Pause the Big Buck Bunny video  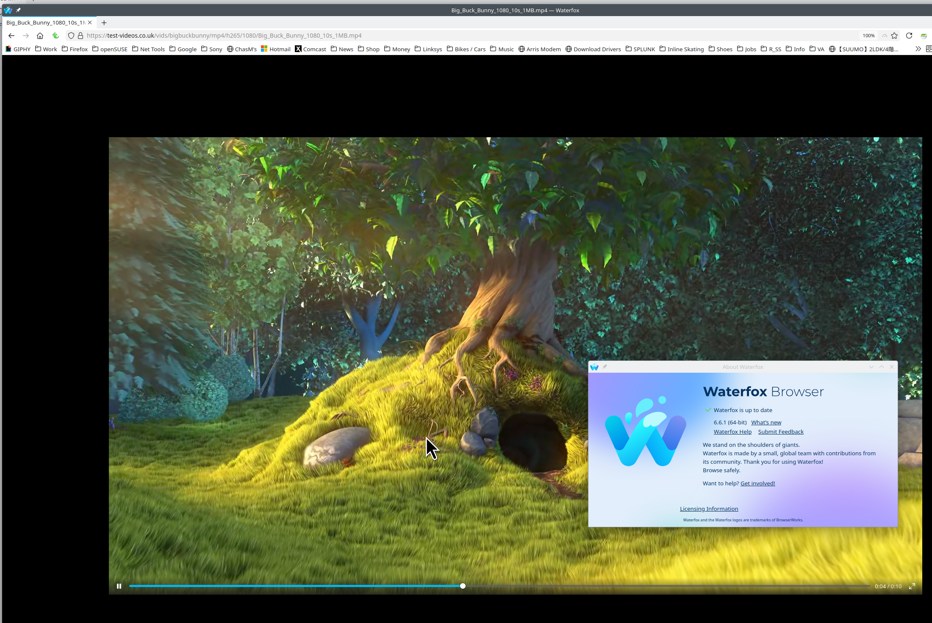point(119,586)
